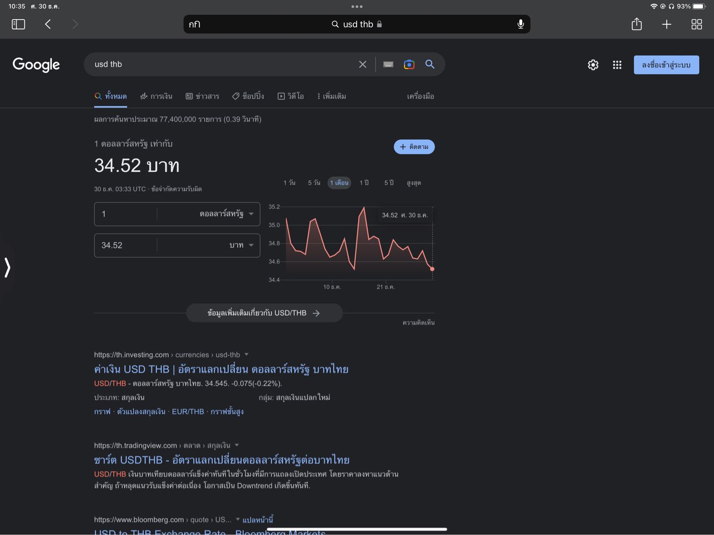This screenshot has width=714, height=535.
Task: Open the multitasking three-dots menu
Action: click(x=357, y=7)
